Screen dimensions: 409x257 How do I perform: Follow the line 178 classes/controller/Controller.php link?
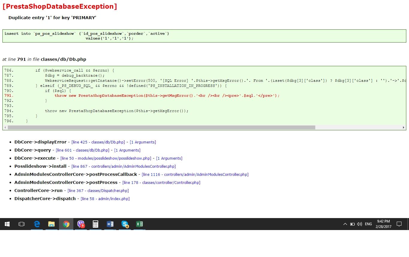[x=161, y=183]
